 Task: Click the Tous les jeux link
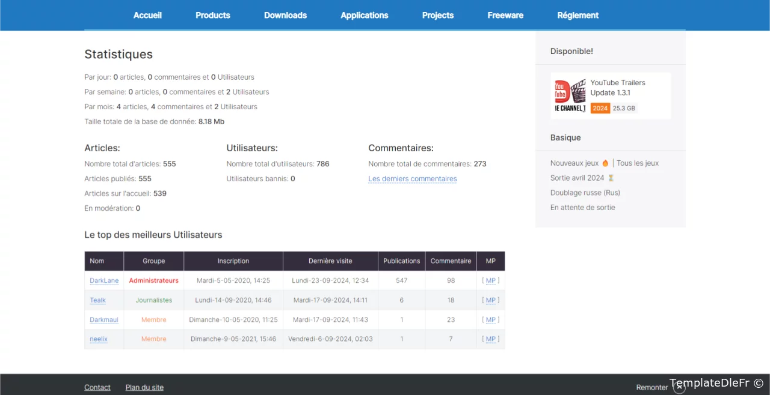[x=638, y=163]
